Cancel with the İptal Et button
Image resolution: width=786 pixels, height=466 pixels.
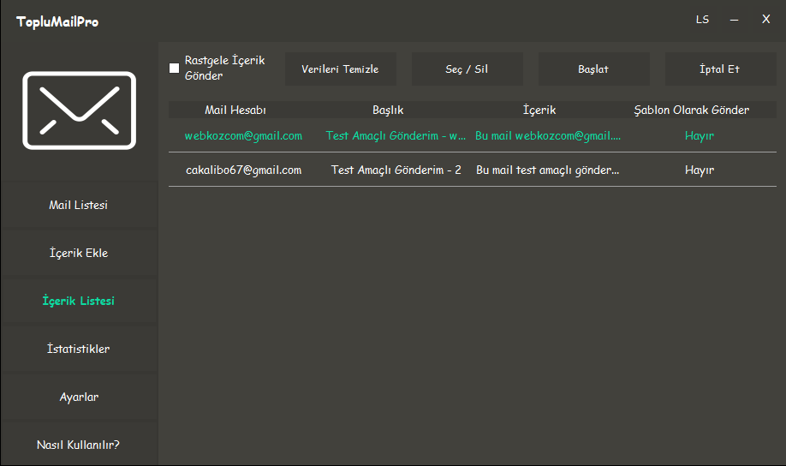coord(719,69)
